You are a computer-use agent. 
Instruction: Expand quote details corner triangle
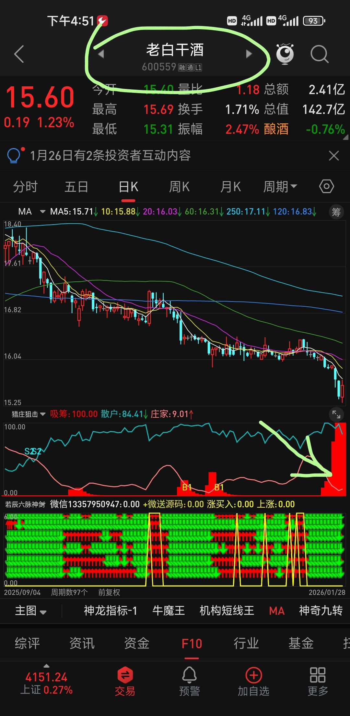click(x=345, y=137)
